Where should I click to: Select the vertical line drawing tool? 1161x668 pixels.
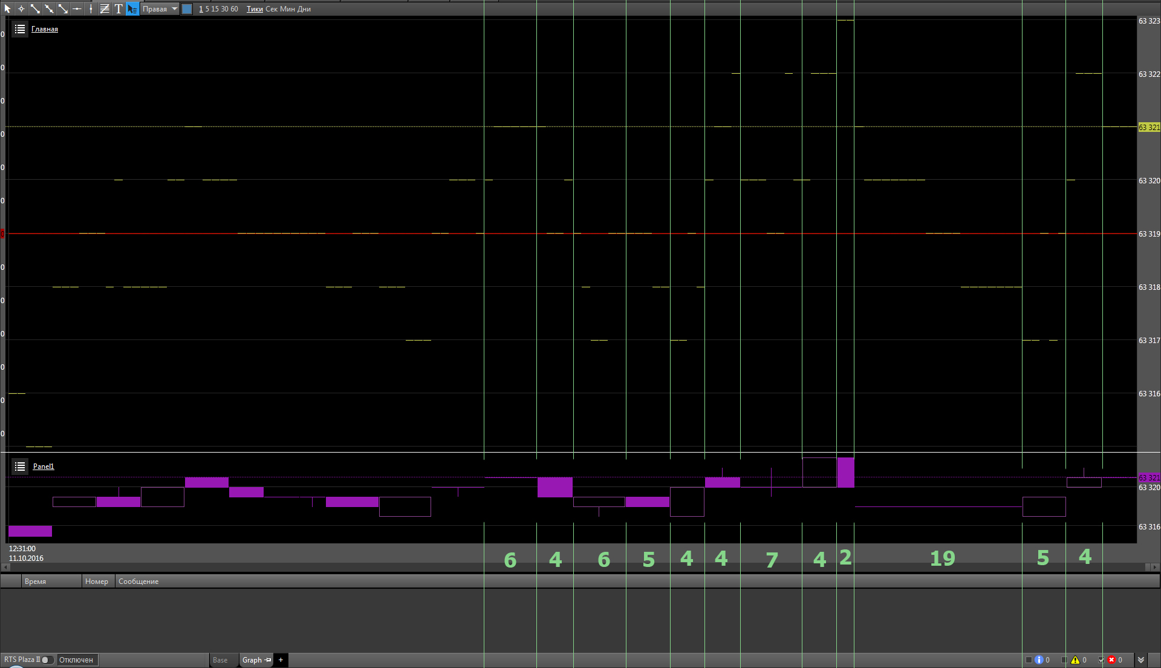tap(91, 8)
